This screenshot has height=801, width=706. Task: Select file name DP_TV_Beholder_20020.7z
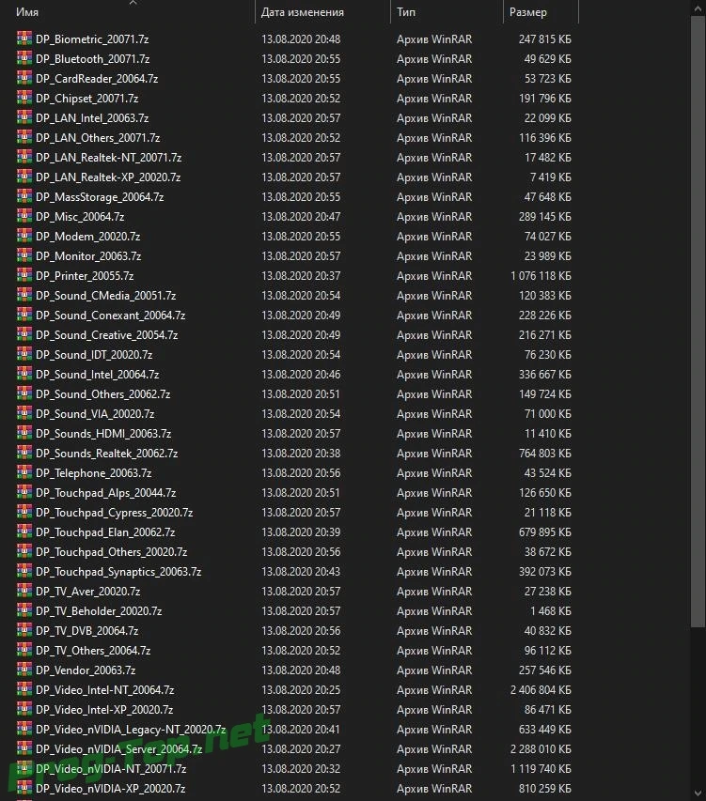[99, 611]
